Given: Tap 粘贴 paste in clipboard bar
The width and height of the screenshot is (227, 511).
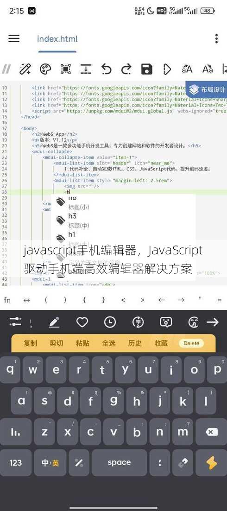Looking at the screenshot, I should coord(83,343).
